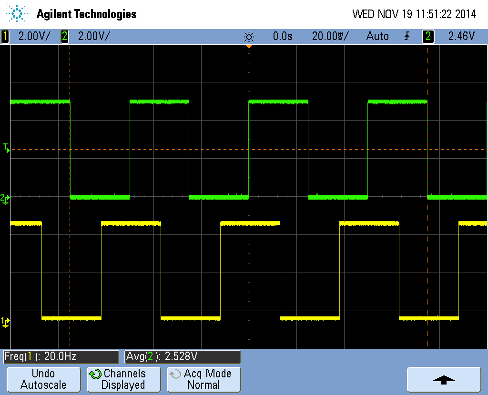The width and height of the screenshot is (488, 395).
Task: Click the trigger source channel 2 badge
Action: pos(428,36)
